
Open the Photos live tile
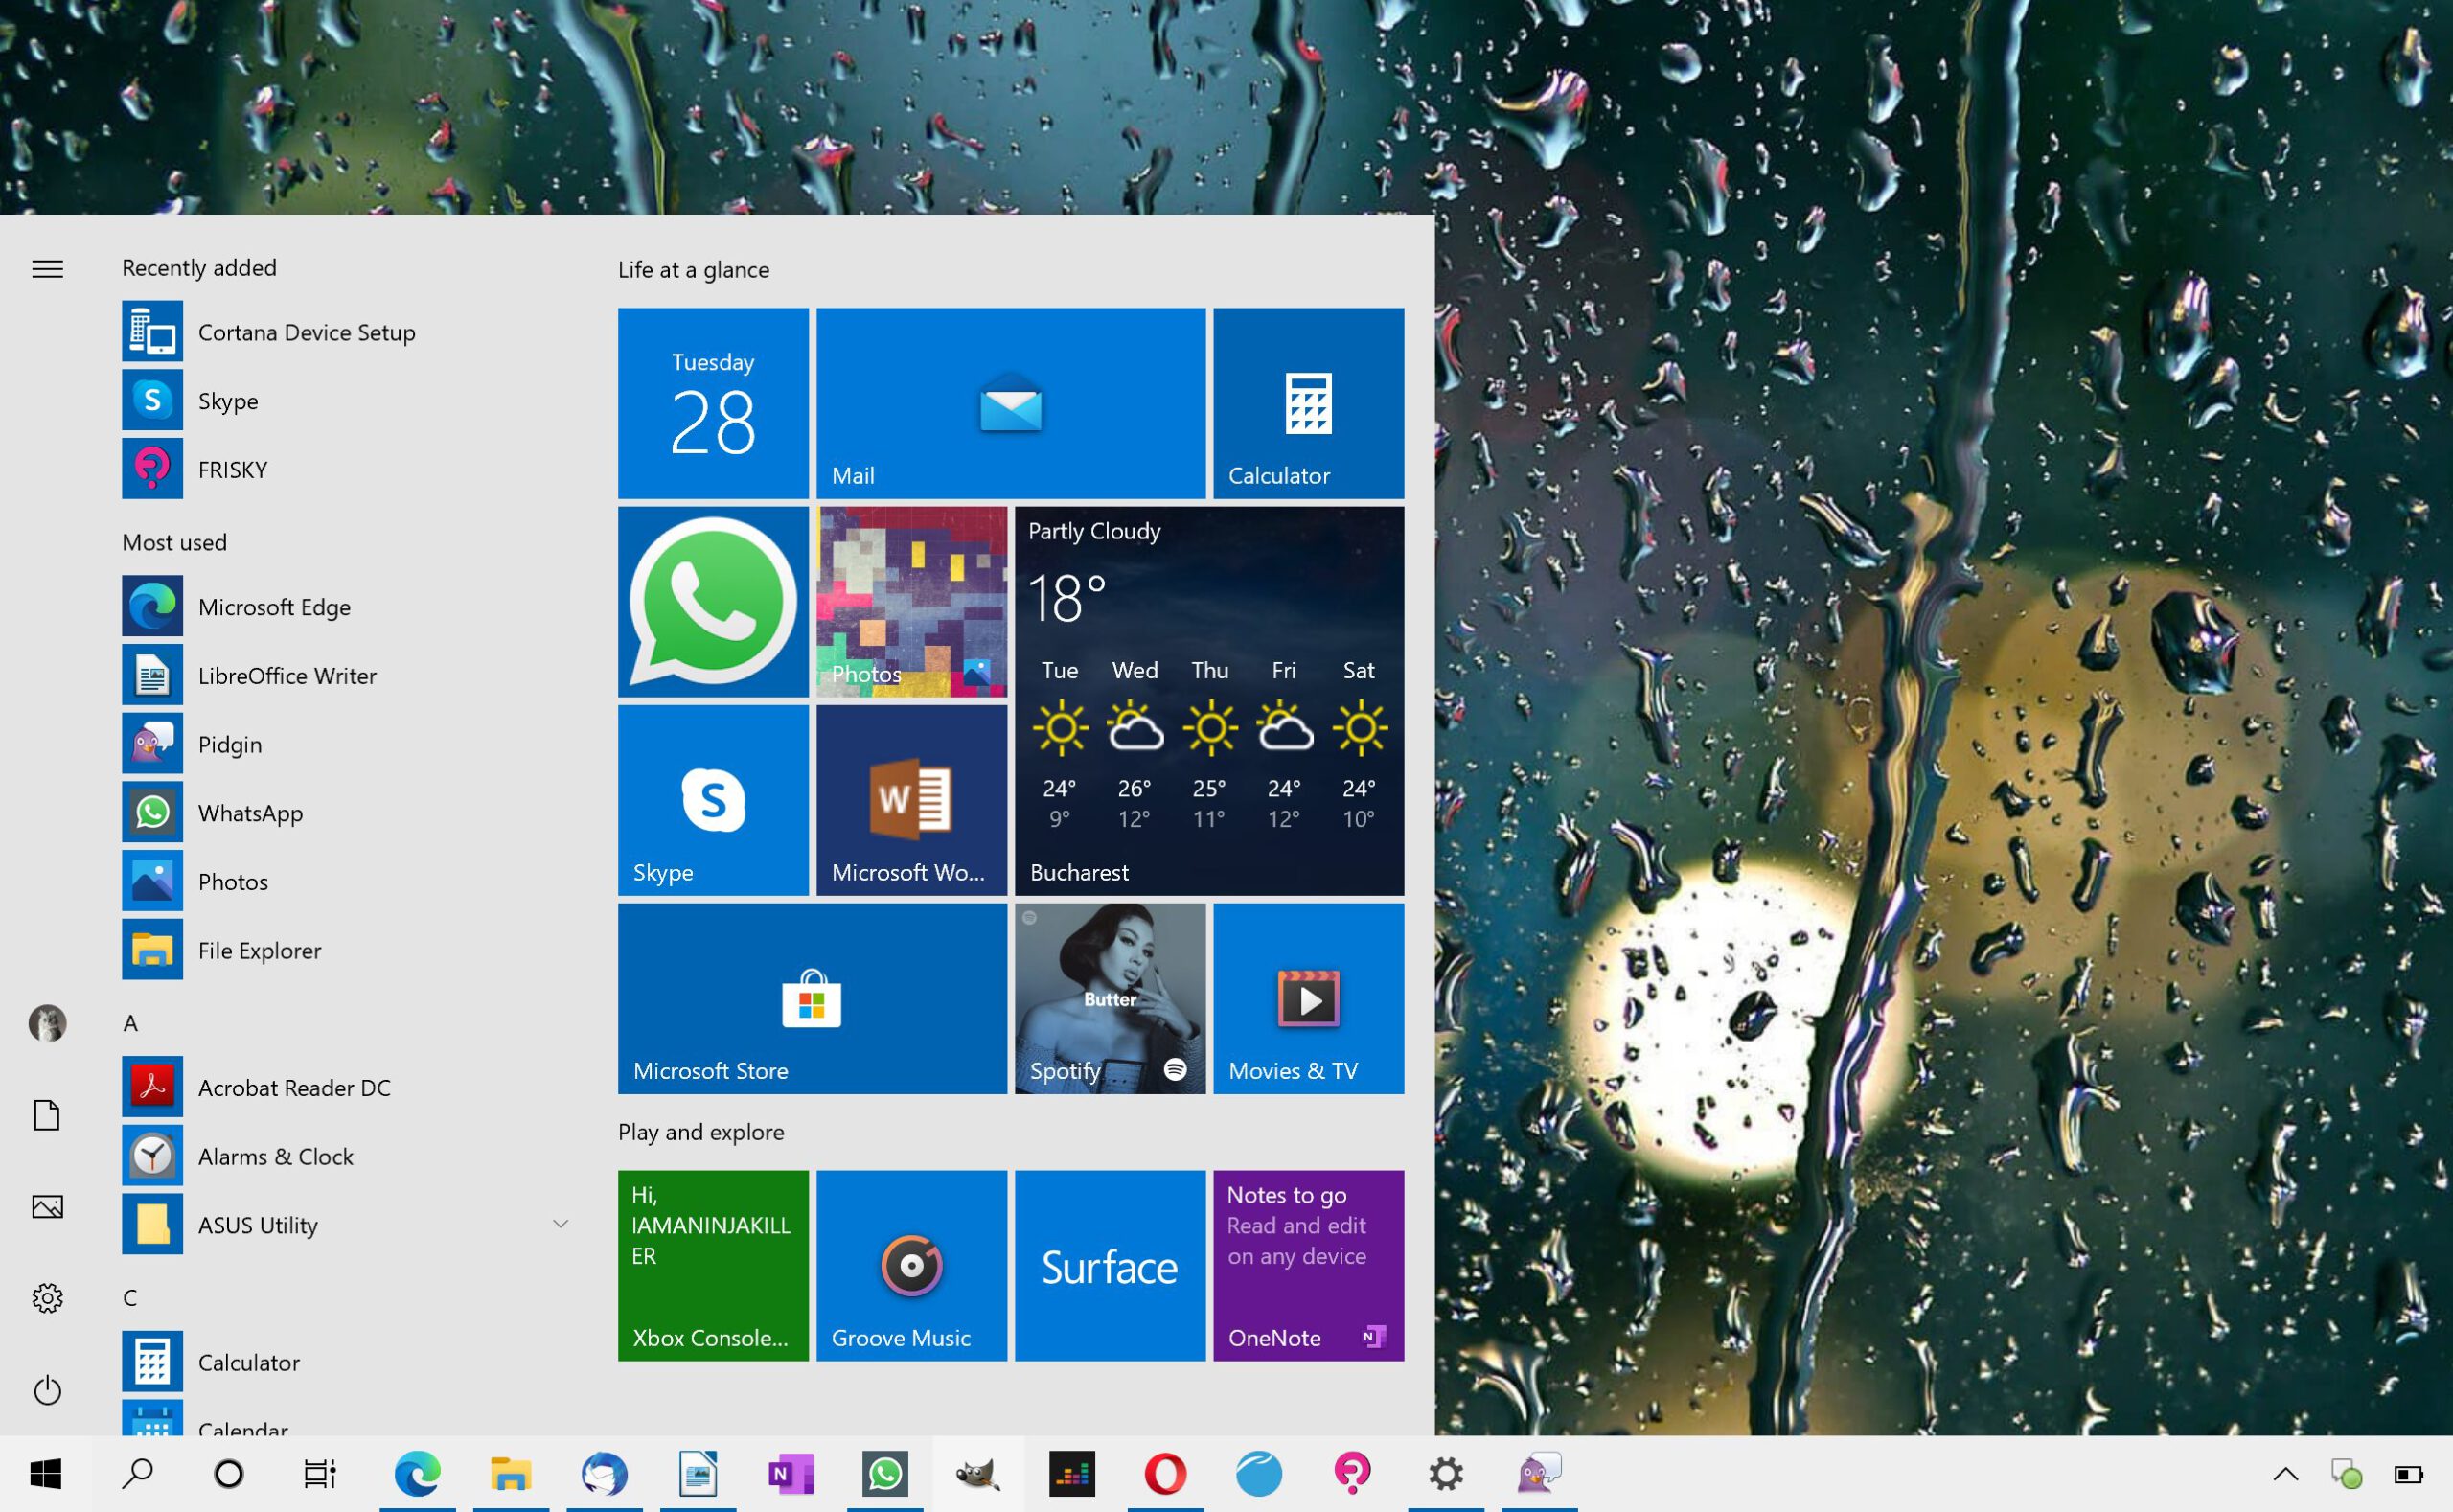pos(912,601)
